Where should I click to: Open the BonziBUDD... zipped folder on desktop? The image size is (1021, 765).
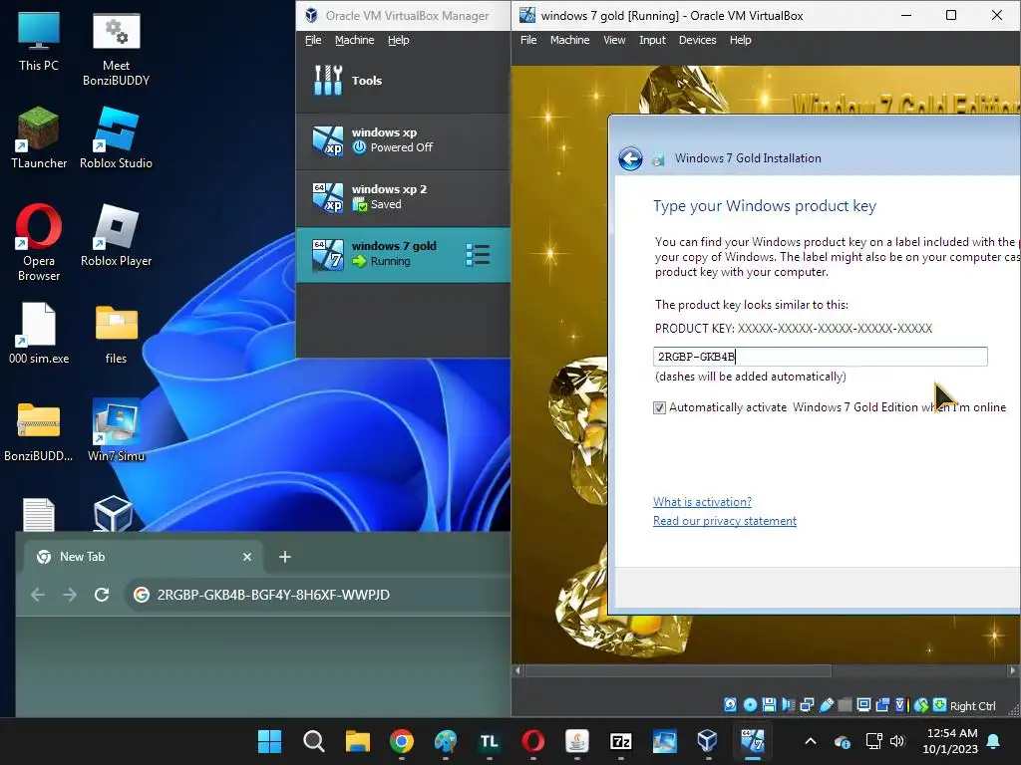pos(39,430)
